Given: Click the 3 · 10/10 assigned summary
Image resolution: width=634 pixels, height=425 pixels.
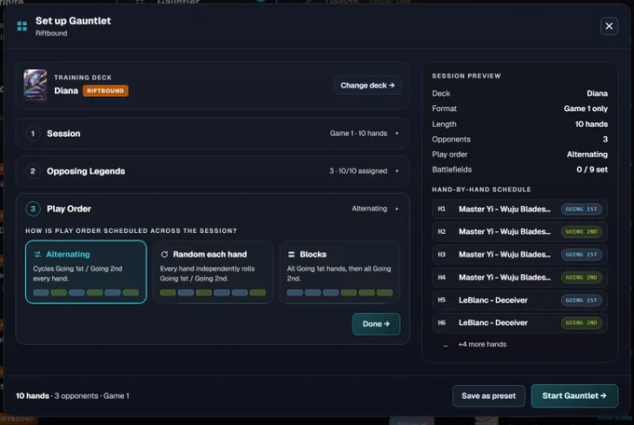Looking at the screenshot, I should coord(358,171).
